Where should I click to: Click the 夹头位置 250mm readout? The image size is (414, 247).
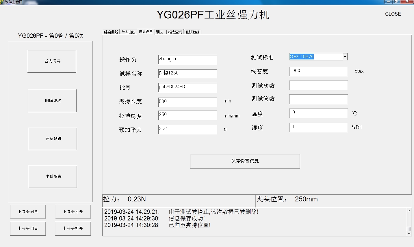(287, 199)
